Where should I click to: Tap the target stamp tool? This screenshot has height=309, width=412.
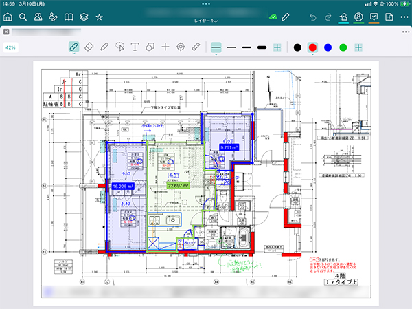181,47
